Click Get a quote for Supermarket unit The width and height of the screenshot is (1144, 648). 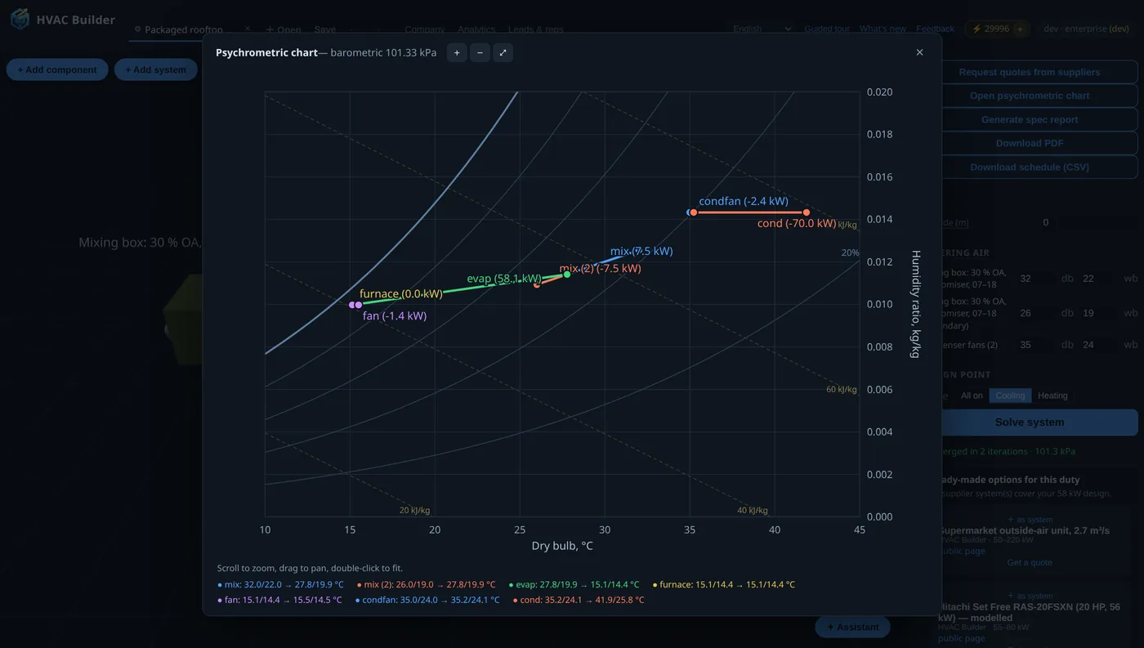point(1030,562)
